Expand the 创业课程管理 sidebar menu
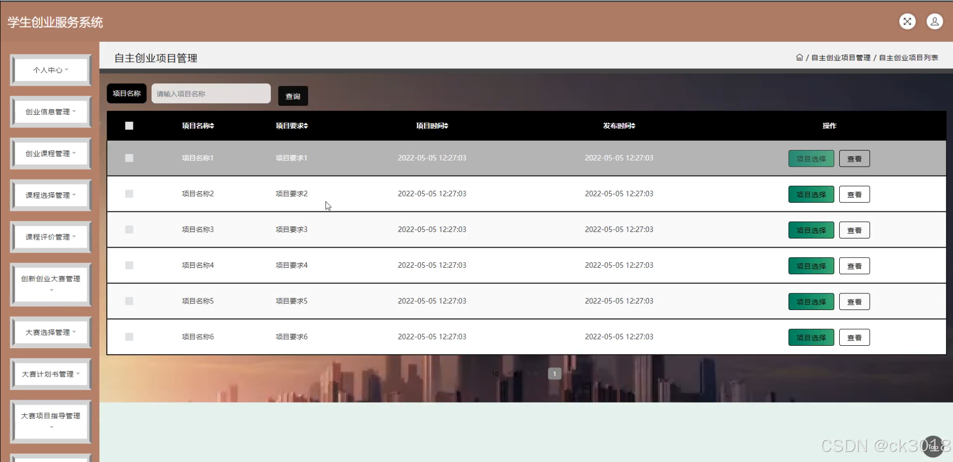The width and height of the screenshot is (953, 462). point(51,153)
